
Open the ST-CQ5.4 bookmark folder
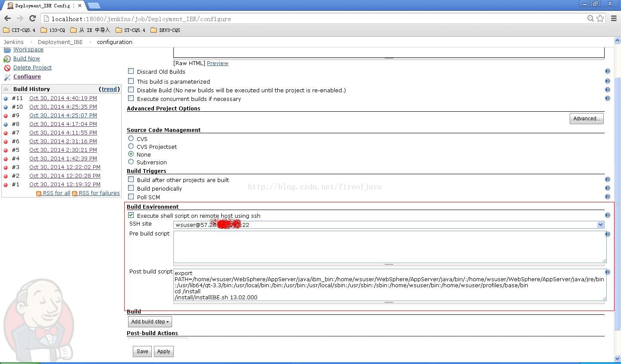(x=130, y=30)
